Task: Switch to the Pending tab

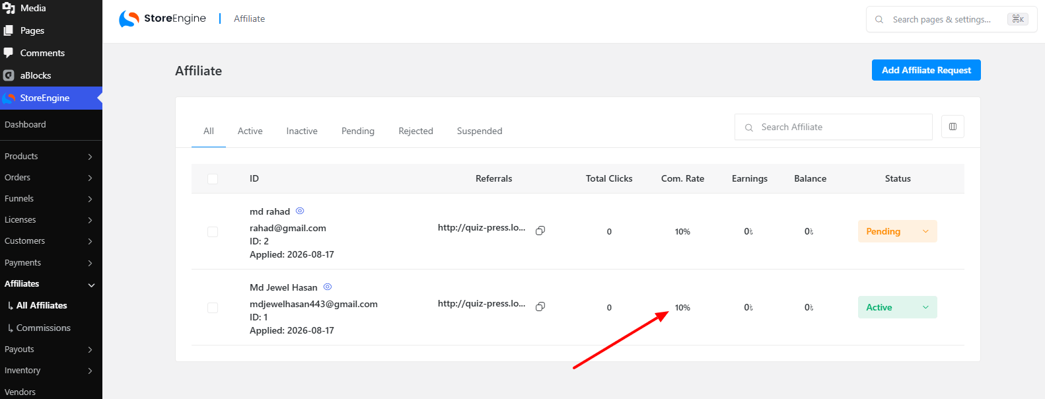Action: [358, 131]
